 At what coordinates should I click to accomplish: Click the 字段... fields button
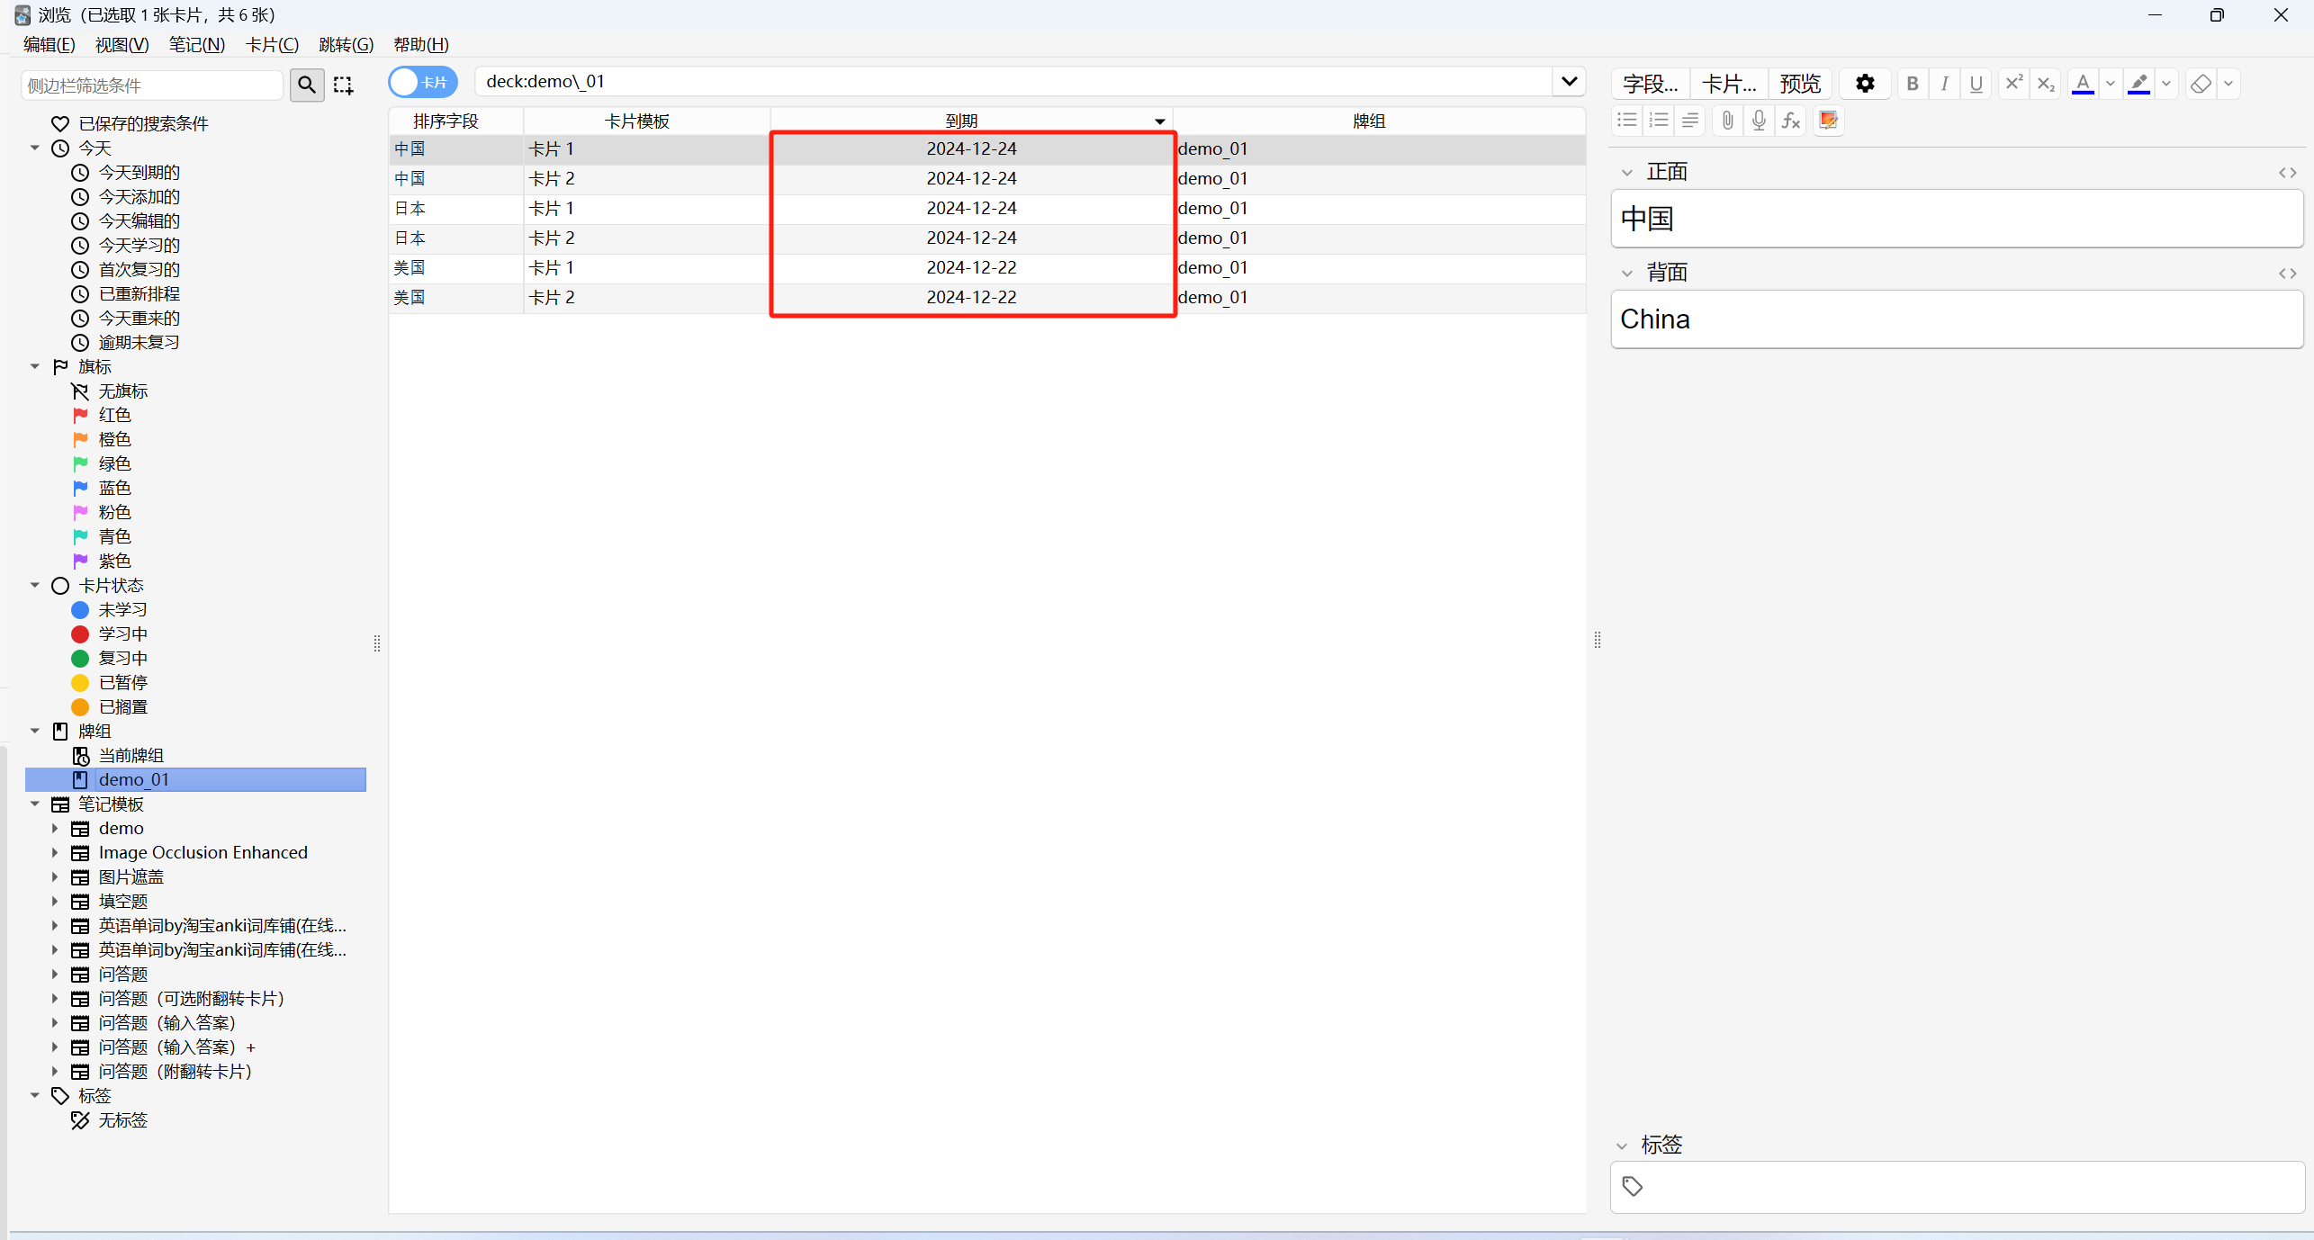click(1650, 84)
